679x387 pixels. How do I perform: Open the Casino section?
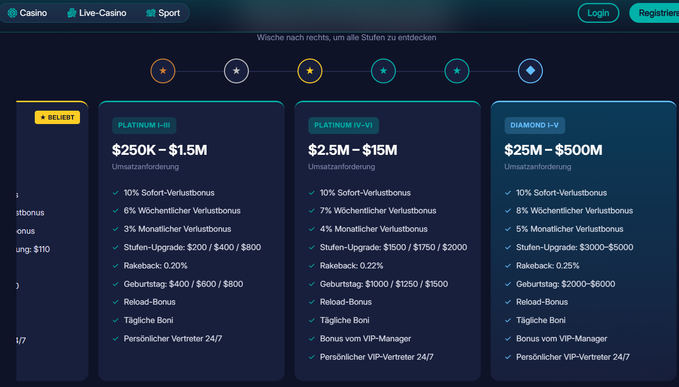(27, 13)
